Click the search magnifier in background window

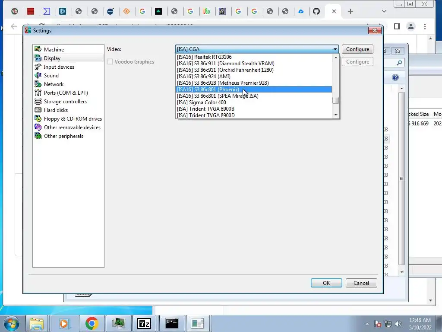point(399,63)
